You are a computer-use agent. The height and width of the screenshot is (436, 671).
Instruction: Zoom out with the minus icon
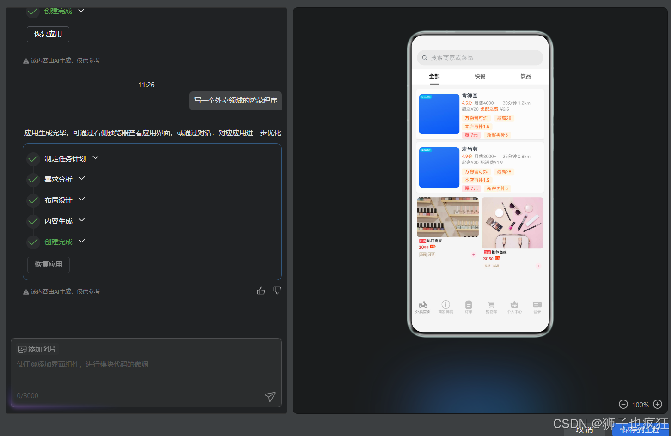tap(623, 404)
